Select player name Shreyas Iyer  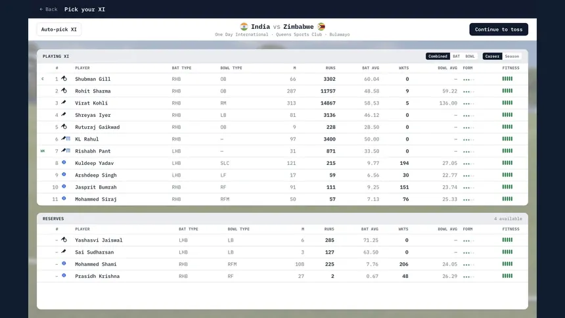pos(93,115)
